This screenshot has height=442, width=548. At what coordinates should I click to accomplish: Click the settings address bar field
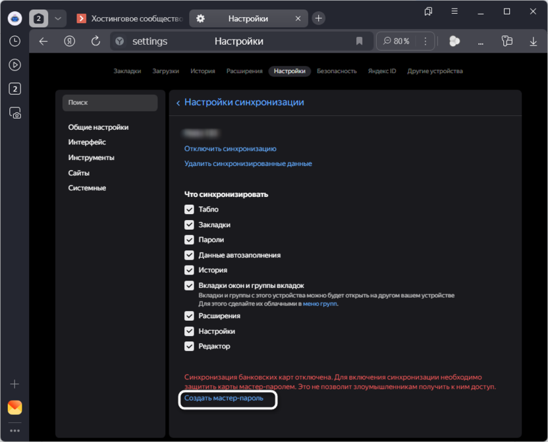242,41
